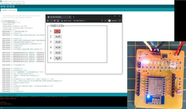Click the browser home icon

pos(58,21)
